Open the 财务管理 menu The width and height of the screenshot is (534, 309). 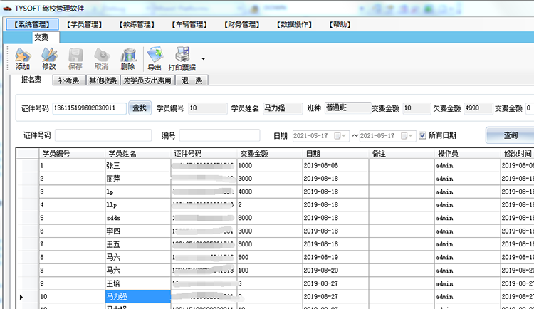235,24
